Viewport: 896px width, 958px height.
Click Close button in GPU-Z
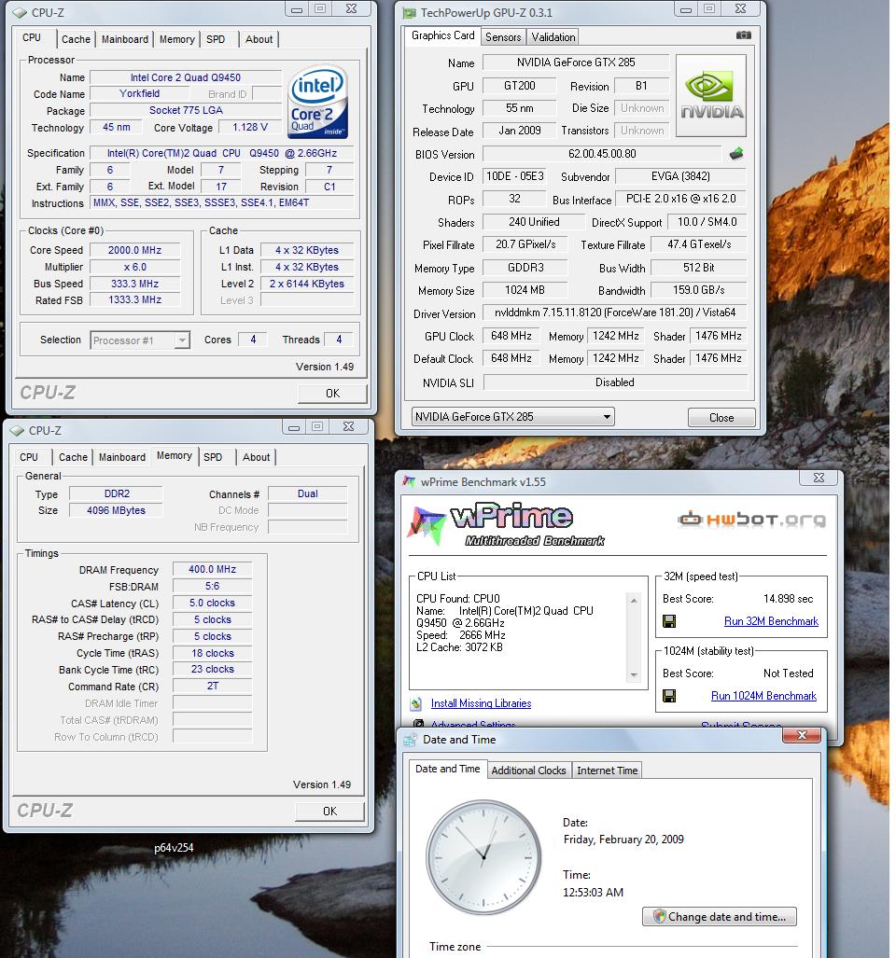[x=721, y=418]
